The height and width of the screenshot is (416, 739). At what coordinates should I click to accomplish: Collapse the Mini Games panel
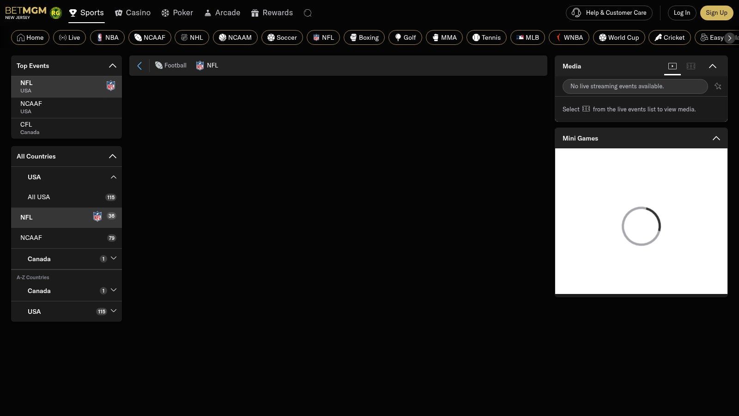(716, 138)
